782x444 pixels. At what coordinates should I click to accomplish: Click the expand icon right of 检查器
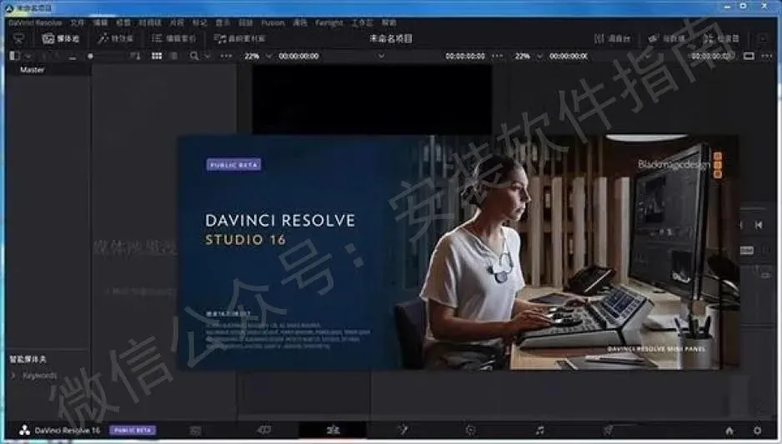(x=763, y=38)
